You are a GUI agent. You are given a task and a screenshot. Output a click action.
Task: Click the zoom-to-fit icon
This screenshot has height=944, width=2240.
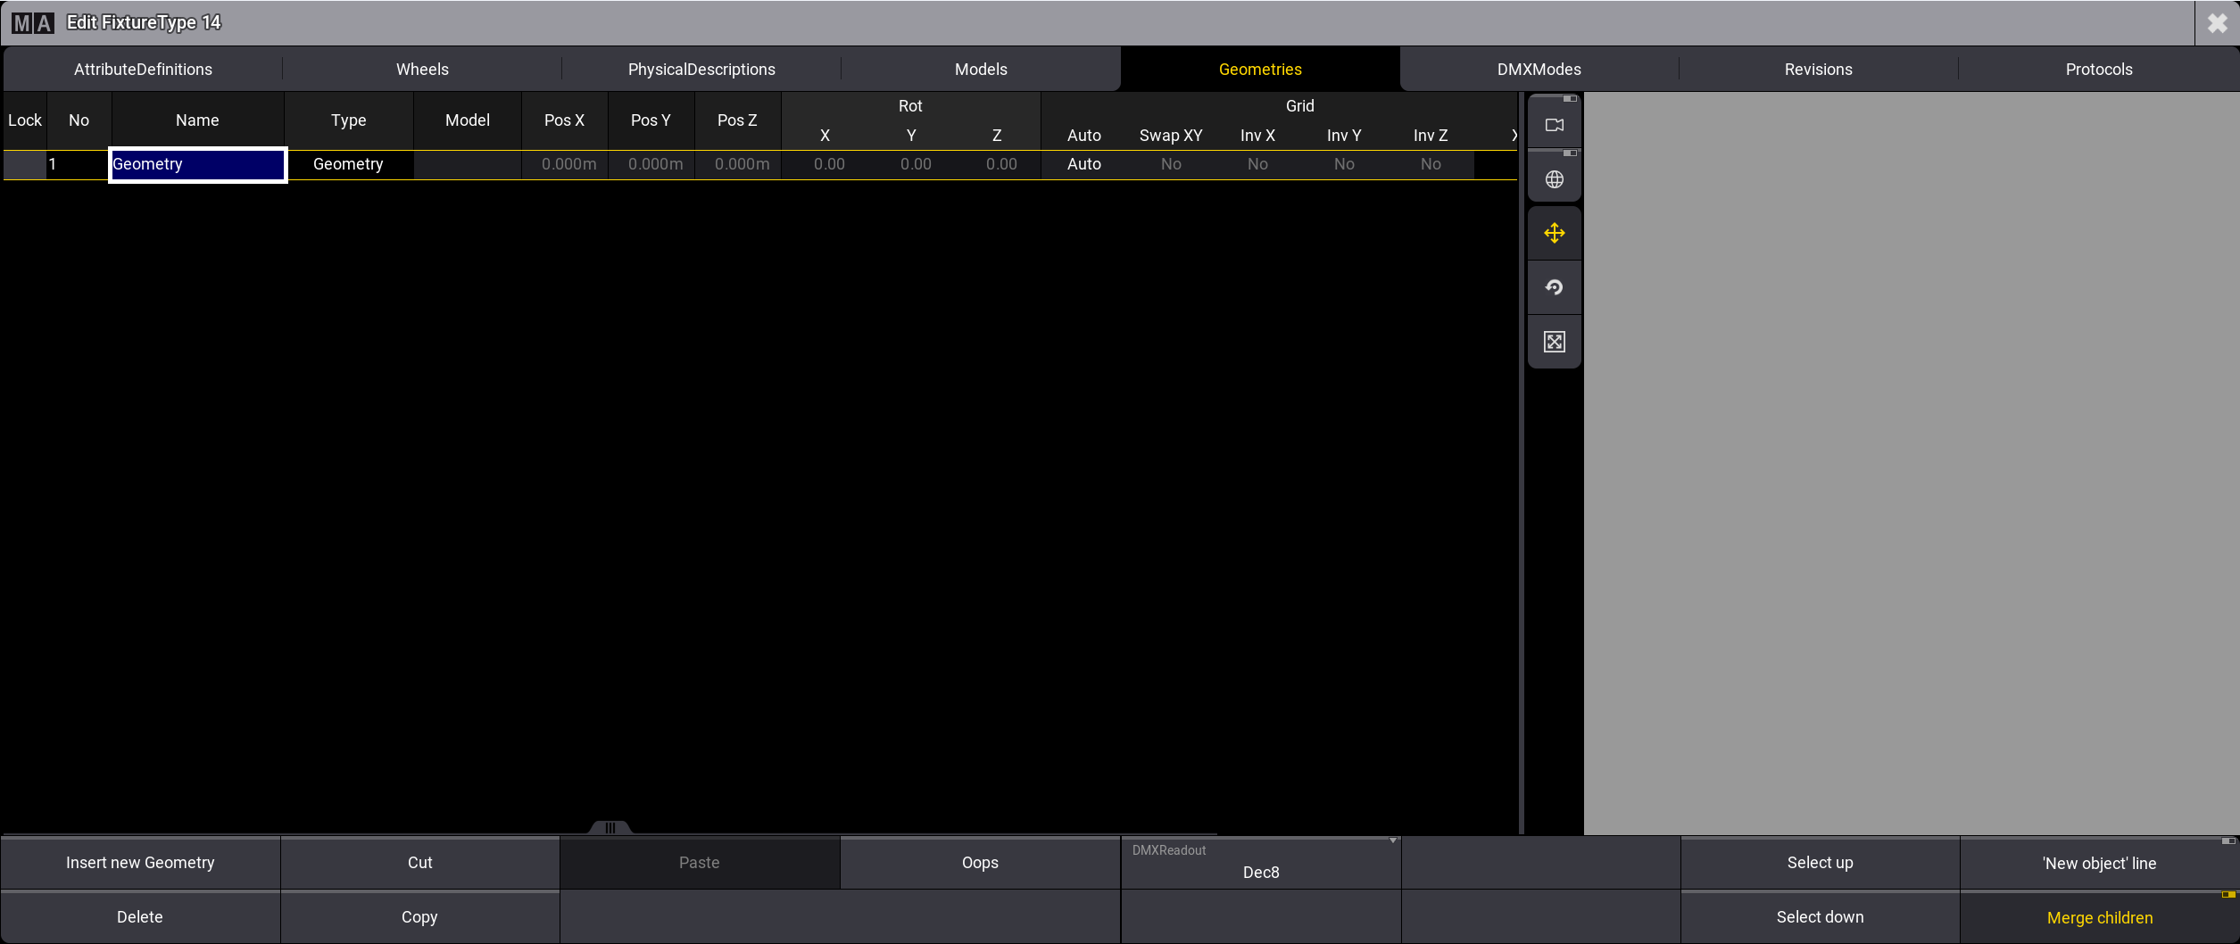pos(1554,342)
